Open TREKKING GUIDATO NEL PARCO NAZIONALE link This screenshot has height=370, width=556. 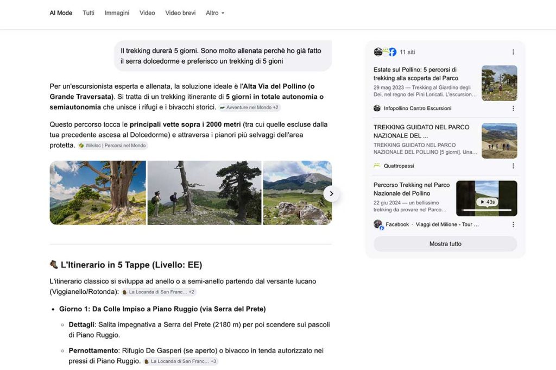pyautogui.click(x=421, y=131)
